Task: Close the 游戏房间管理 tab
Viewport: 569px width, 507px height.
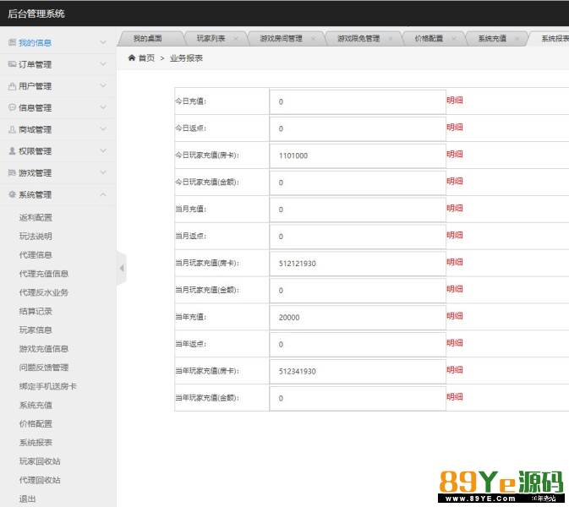Action: pyautogui.click(x=313, y=38)
